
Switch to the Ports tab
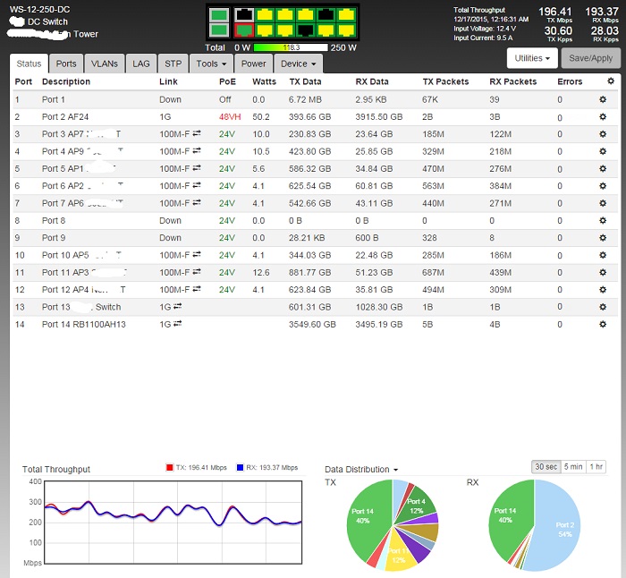pyautogui.click(x=66, y=64)
